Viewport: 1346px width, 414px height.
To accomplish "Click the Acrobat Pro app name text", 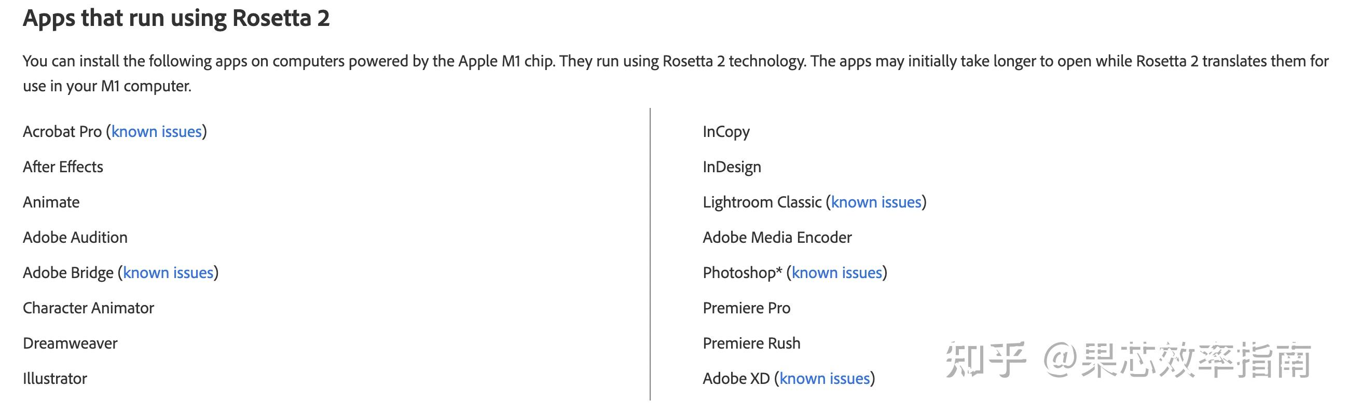I will [62, 131].
